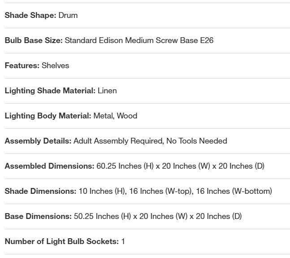Viewport: 290px width, 258px height.
Task: Click the "Features:" label
Action: pyautogui.click(x=22, y=66)
